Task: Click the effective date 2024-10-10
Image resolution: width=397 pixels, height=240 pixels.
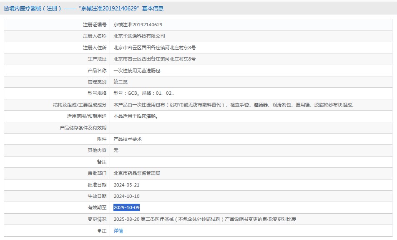Action: pos(126,196)
